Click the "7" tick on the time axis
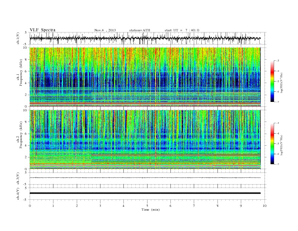This screenshot has height=231, width=298. pos(194,206)
